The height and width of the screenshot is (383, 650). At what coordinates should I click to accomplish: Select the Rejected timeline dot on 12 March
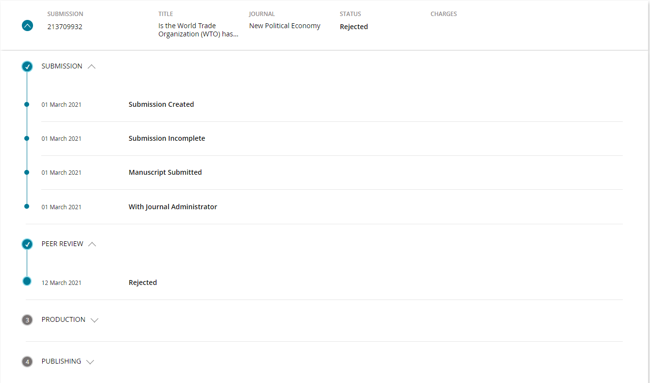tap(27, 281)
